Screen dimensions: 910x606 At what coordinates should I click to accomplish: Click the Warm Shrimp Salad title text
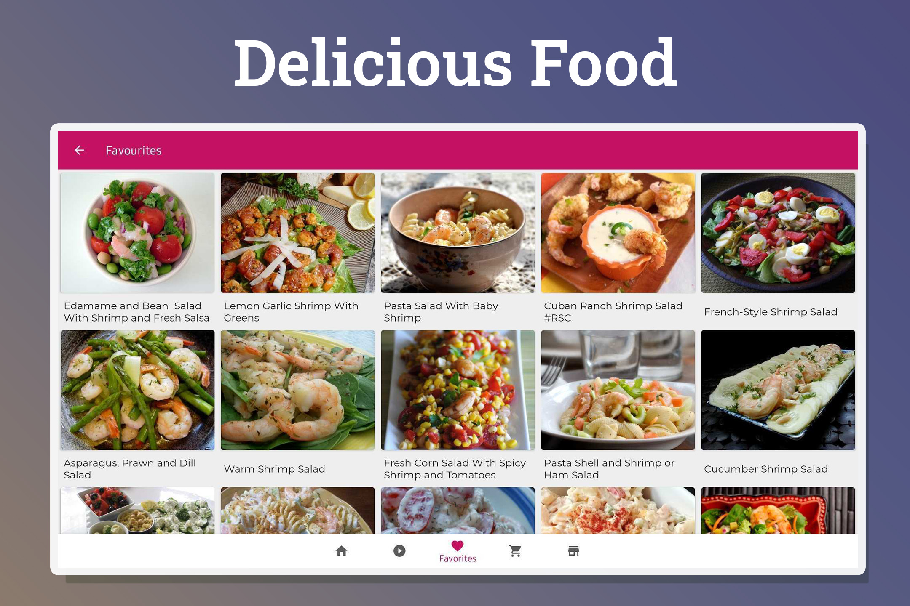coord(274,469)
